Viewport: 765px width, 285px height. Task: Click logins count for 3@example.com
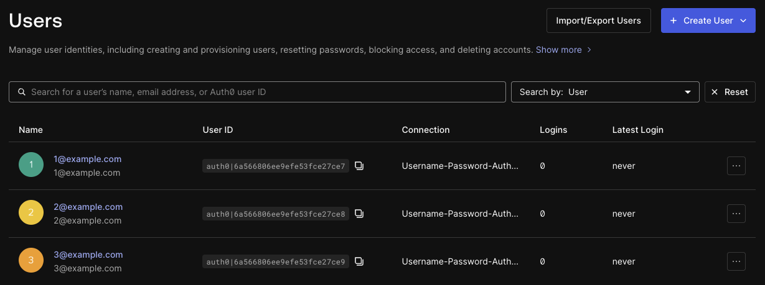pos(542,261)
